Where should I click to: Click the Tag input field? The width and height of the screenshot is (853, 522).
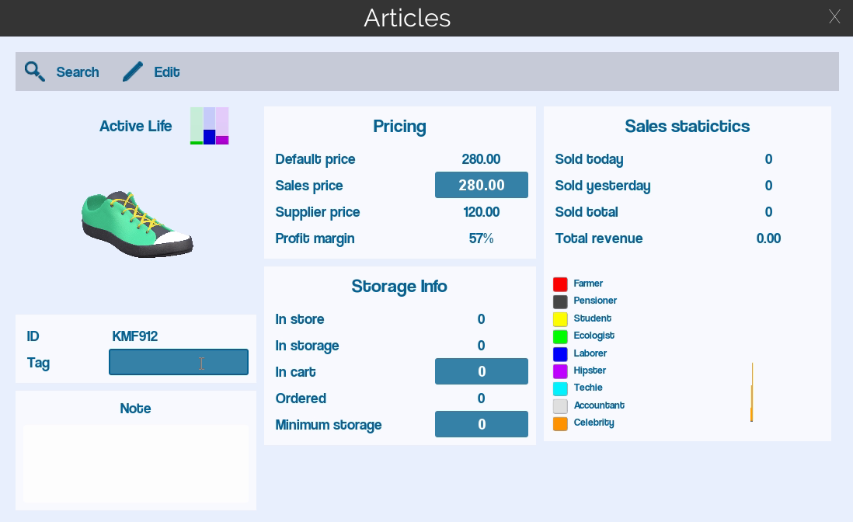pos(179,362)
